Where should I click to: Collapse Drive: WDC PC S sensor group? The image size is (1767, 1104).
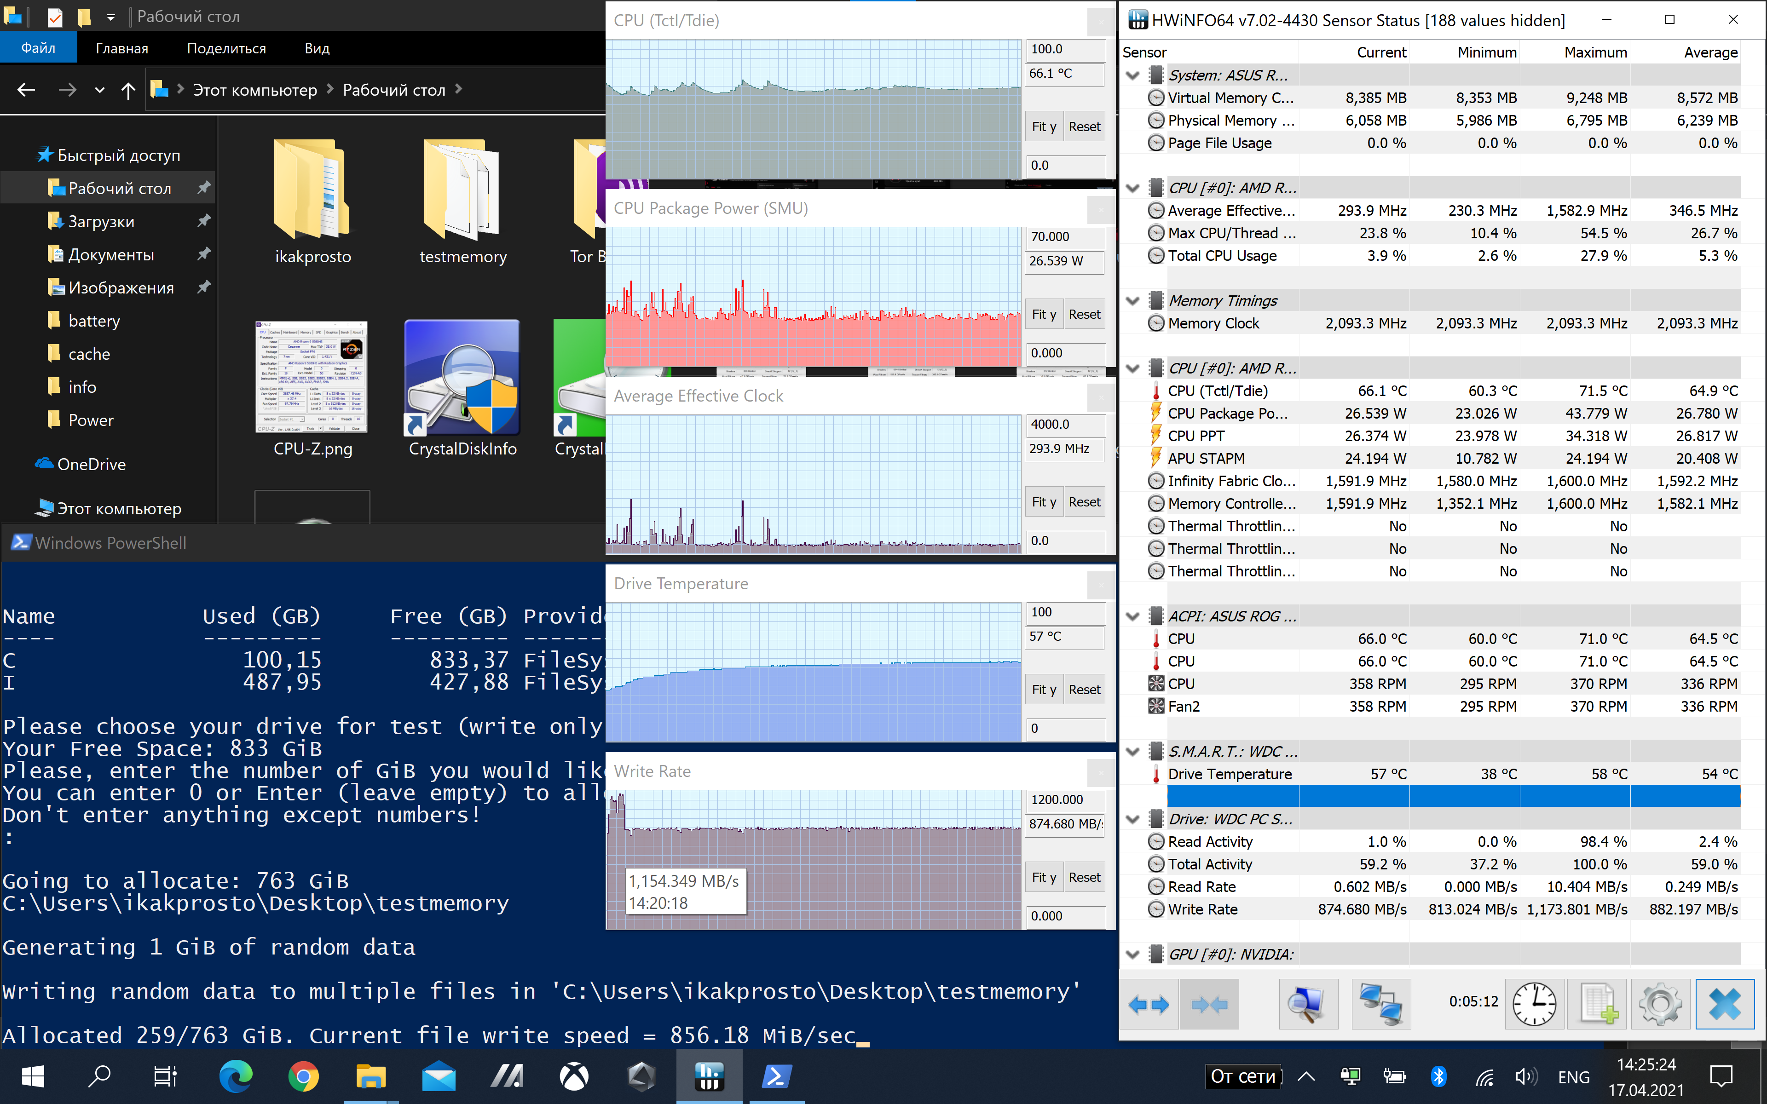(1133, 819)
